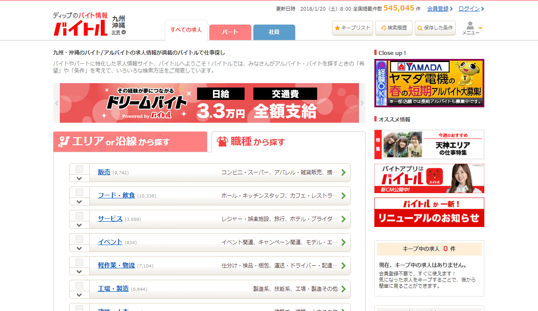Show next banner with right arrow
Screen dimensions: 538x311
tap(362, 103)
